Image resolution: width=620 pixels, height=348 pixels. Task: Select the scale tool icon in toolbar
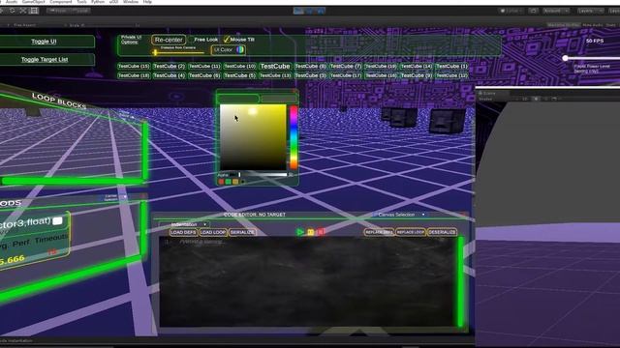coord(23,11)
